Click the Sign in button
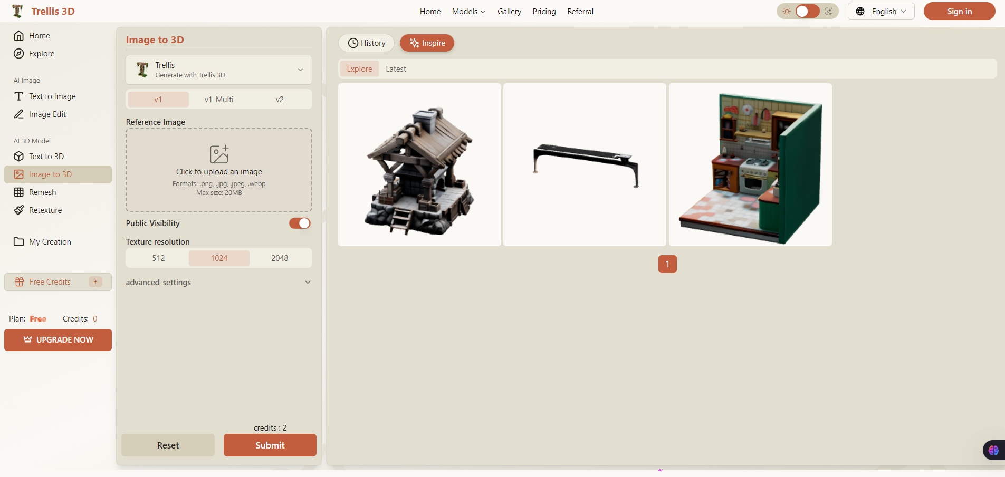This screenshot has height=477, width=1005. click(x=959, y=11)
